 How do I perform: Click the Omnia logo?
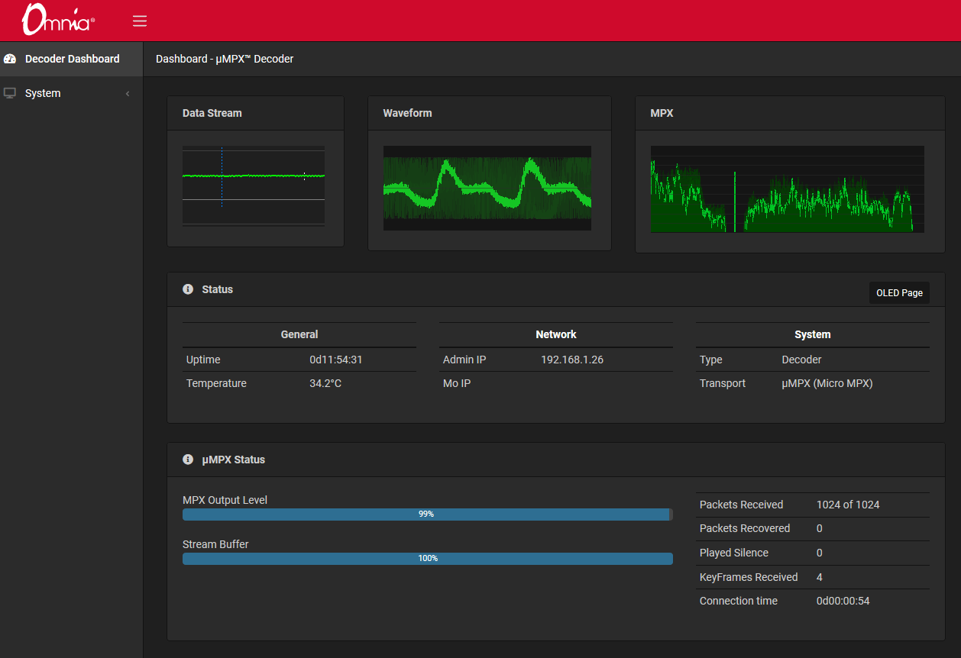pos(58,20)
